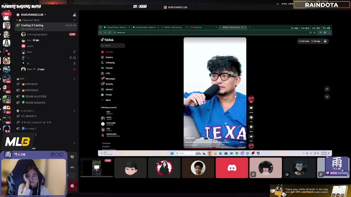Screen dimensions: 351x197
Task: Like the TikTok video with heart icon
Action: pyautogui.click(x=251, y=108)
